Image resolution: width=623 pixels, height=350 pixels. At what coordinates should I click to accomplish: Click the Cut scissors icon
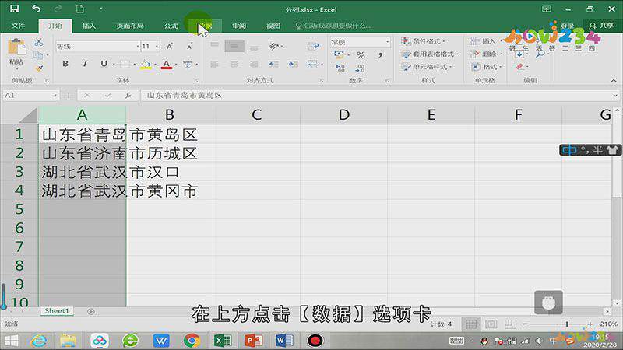(x=38, y=42)
